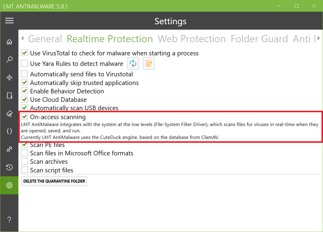Enable the Scan archives checkbox
Screen dimensions: 323x232
click(x=25, y=162)
